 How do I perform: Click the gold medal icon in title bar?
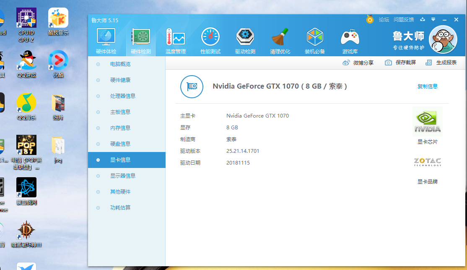(x=370, y=20)
